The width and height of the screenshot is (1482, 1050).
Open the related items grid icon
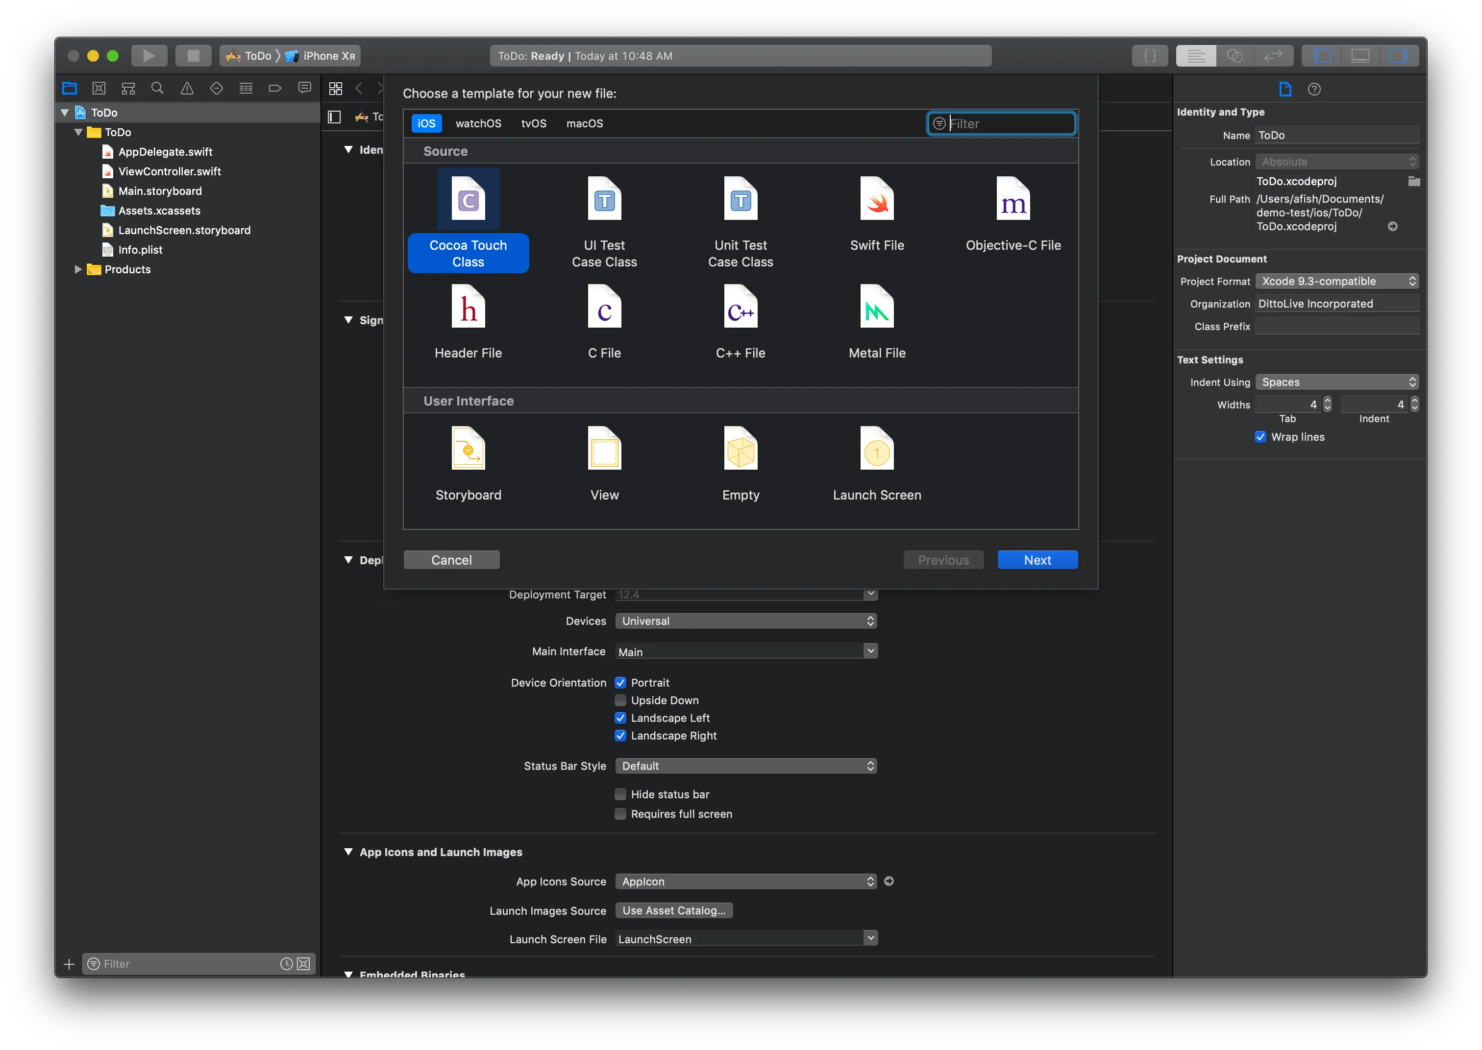pos(336,88)
